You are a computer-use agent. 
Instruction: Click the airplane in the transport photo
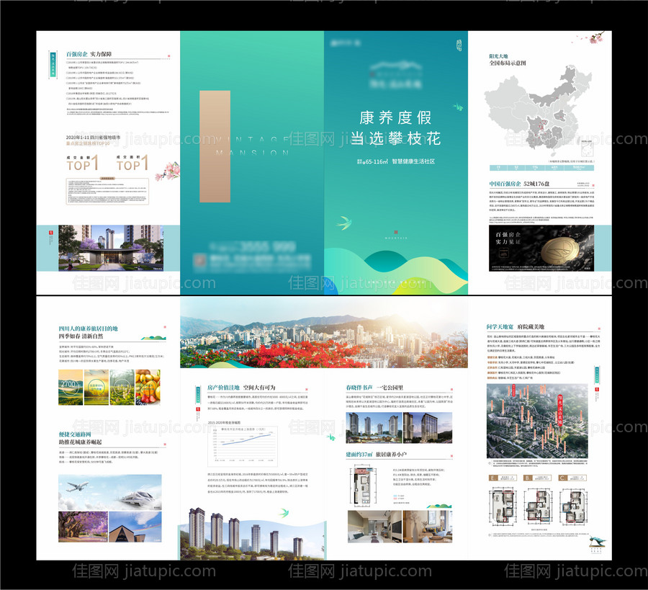(76, 488)
